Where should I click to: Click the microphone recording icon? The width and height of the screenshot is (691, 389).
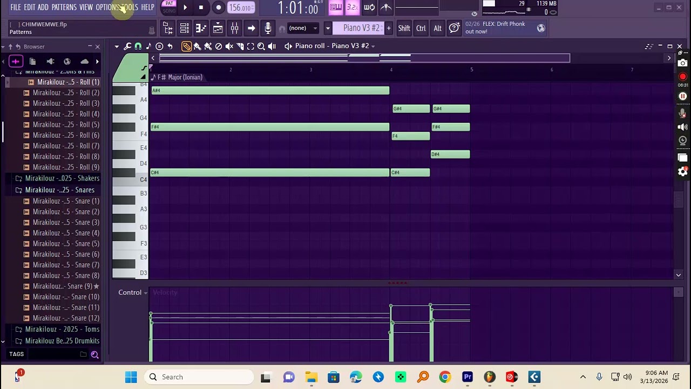pos(268,28)
